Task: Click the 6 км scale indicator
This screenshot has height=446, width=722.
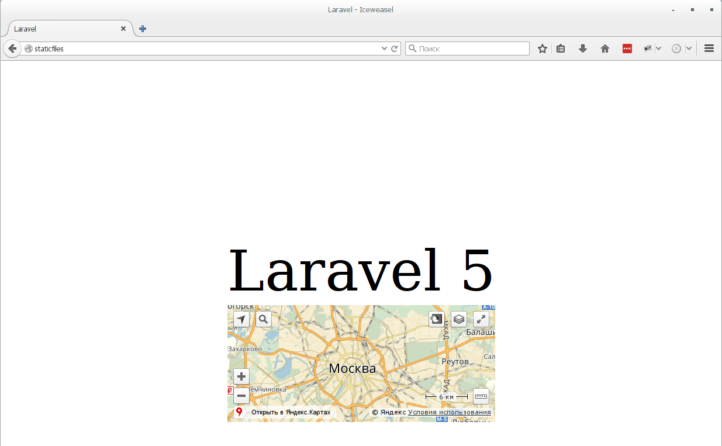Action: pyautogui.click(x=447, y=397)
